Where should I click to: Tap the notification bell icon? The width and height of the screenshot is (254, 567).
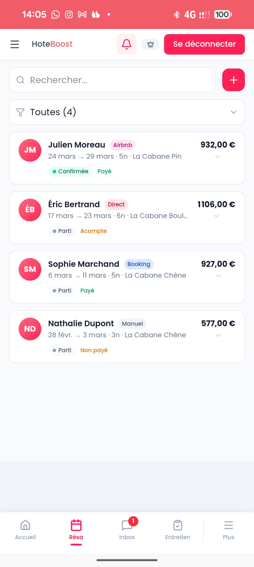127,44
